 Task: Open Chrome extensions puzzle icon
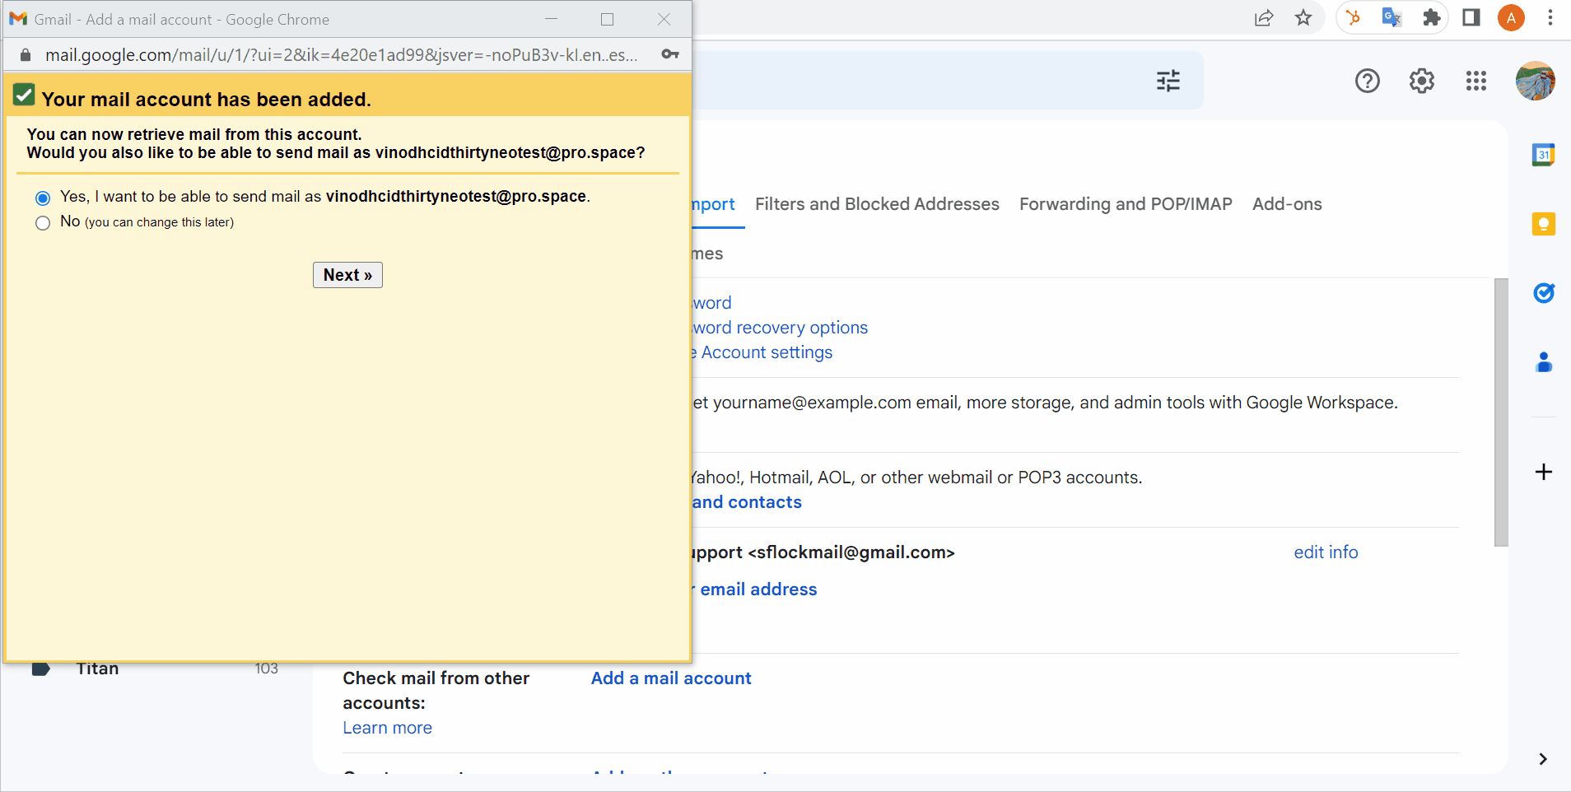(x=1431, y=18)
